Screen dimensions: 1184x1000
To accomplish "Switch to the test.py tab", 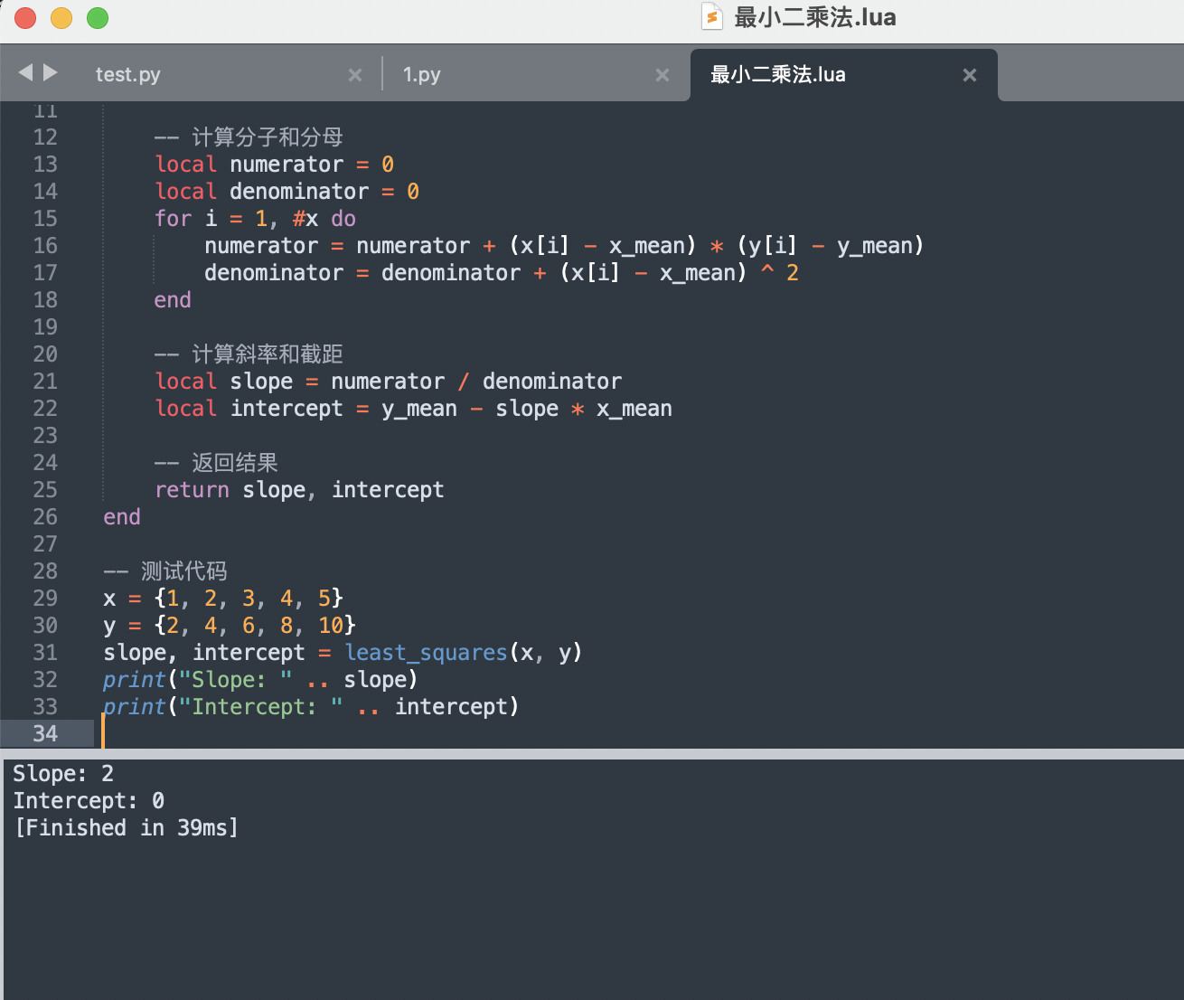I will point(128,75).
